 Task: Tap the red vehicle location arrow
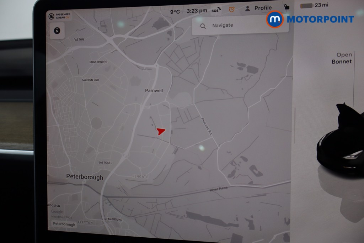161,131
